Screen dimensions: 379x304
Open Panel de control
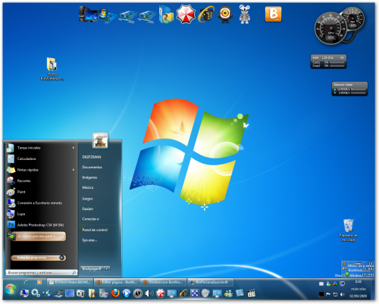click(x=95, y=230)
